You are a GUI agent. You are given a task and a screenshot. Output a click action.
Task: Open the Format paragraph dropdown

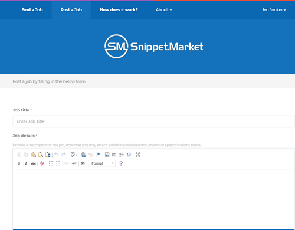pos(102,163)
